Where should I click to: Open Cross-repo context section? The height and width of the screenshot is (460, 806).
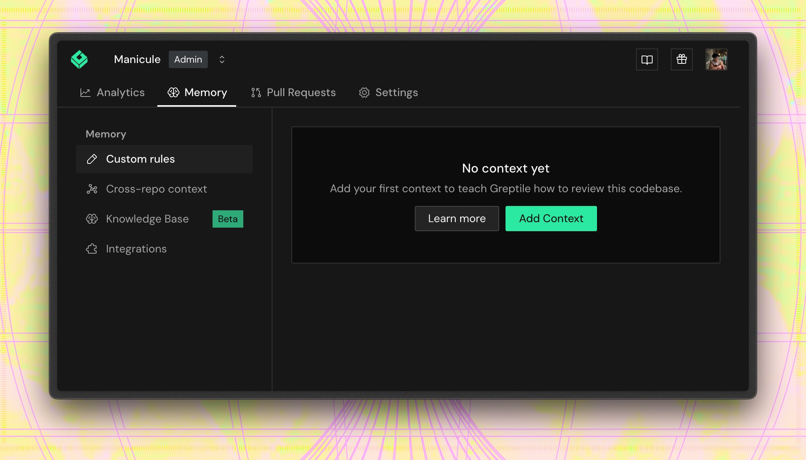(x=164, y=189)
